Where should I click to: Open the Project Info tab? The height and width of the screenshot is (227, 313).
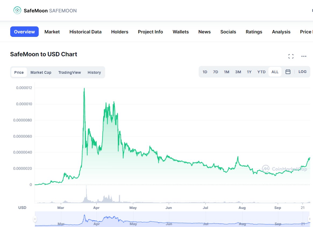click(x=150, y=32)
